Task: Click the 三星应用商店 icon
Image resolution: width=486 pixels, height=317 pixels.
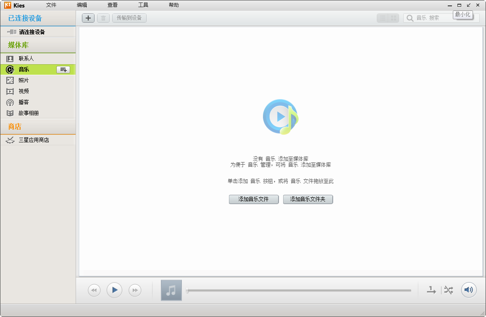Action: point(10,140)
